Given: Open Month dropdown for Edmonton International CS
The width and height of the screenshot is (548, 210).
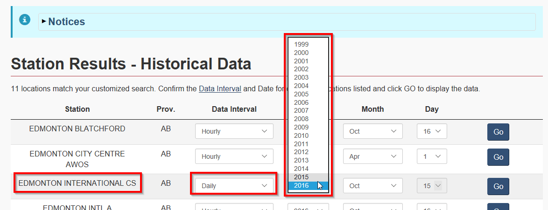Looking at the screenshot, I should pos(372,186).
